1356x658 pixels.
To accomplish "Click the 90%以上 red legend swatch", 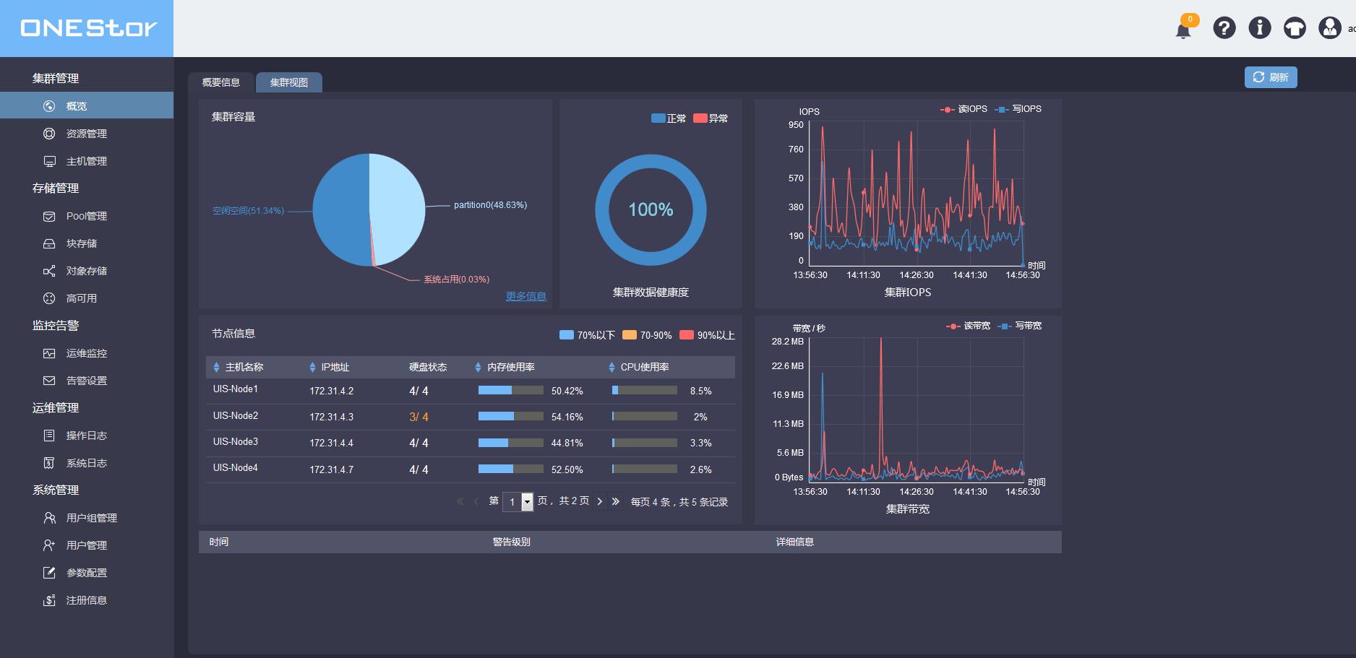I will (x=687, y=335).
